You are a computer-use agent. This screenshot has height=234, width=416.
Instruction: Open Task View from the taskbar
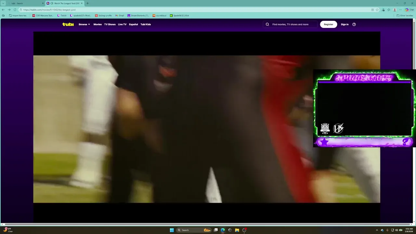(x=215, y=230)
